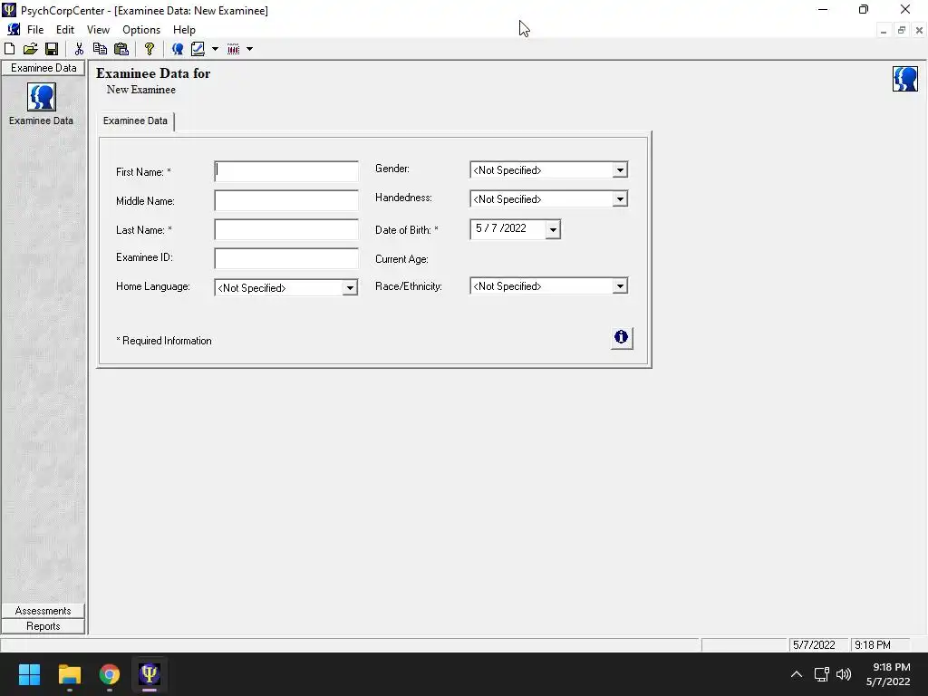Open help with the question mark icon

150,49
